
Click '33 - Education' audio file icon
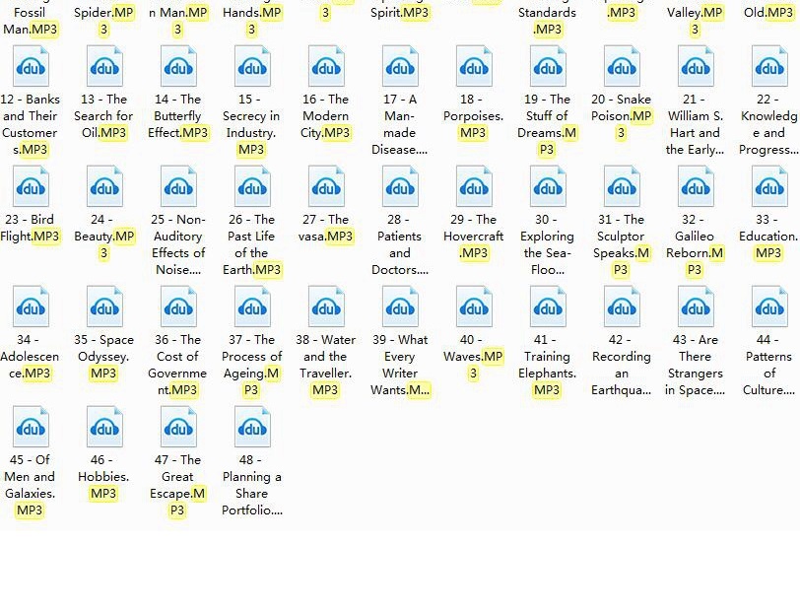769,187
